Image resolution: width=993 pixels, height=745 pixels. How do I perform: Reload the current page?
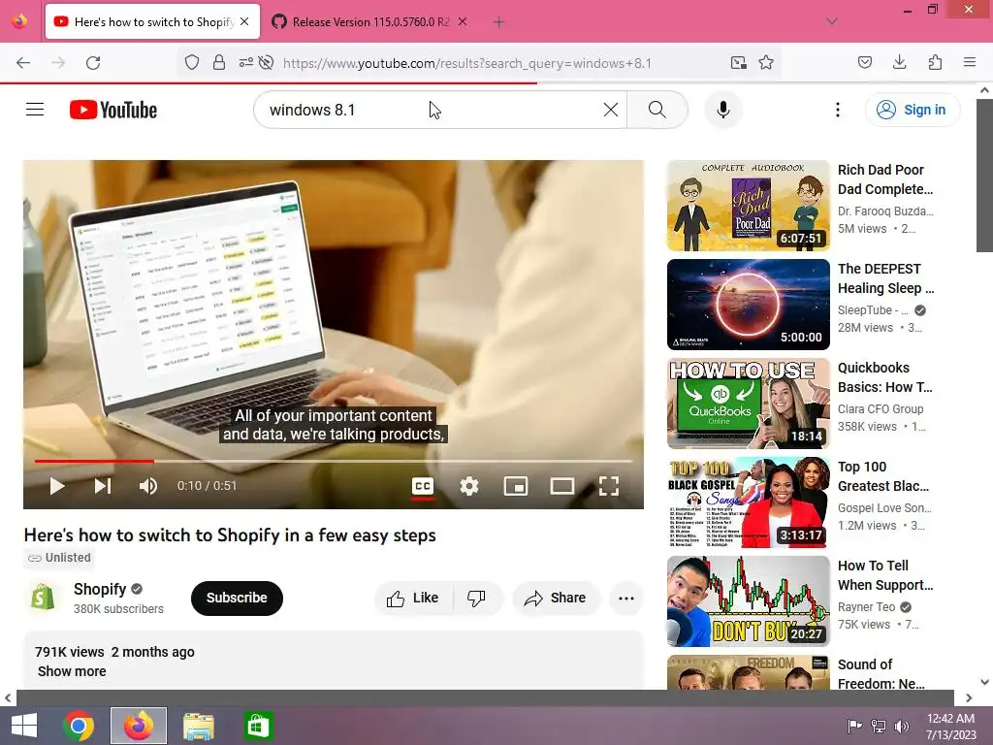93,62
